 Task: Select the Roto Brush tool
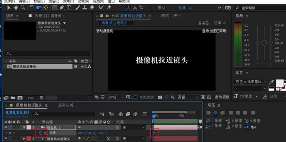click(x=101, y=7)
